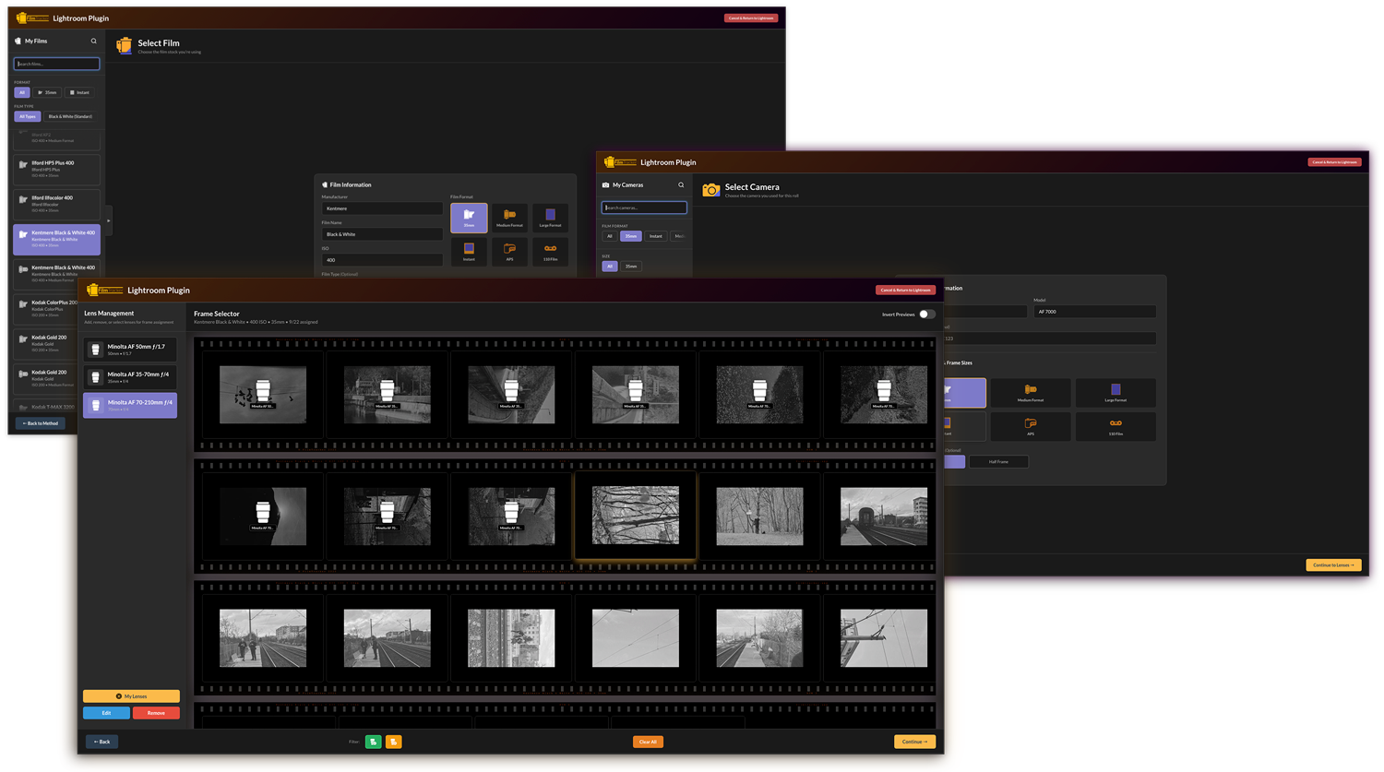This screenshot has height=772, width=1384.
Task: Select the Half Frame option
Action: click(998, 461)
